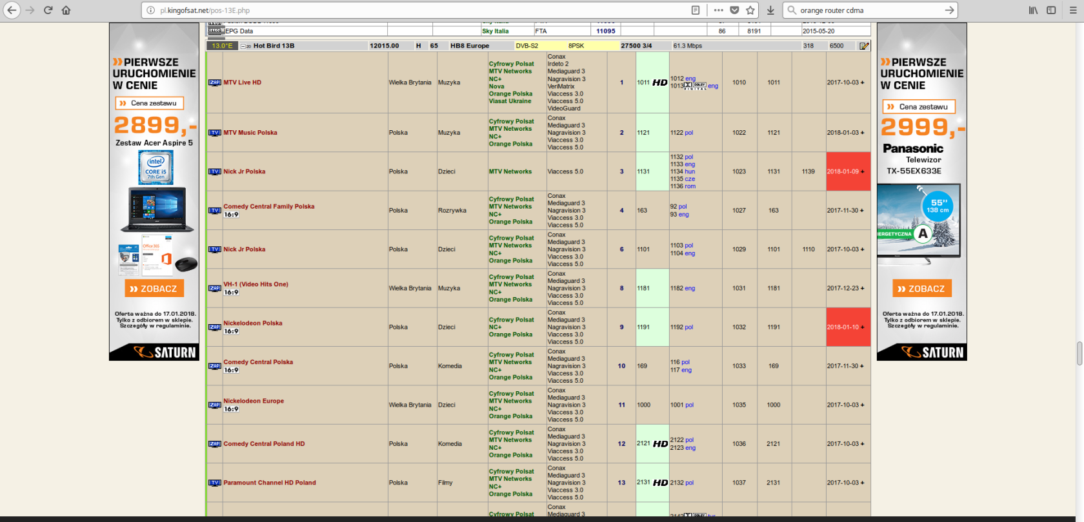Click the Hot Bird 13B satellite name
This screenshot has height=522, width=1084.
click(274, 46)
